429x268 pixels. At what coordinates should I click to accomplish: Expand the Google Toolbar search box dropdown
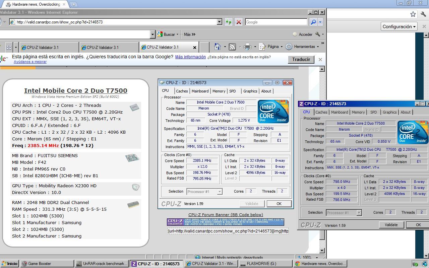tap(153, 34)
